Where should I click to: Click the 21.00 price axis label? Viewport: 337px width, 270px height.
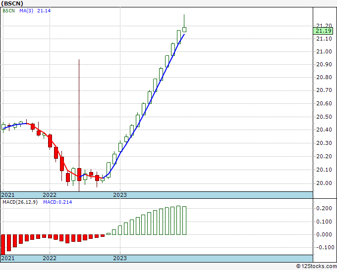(324, 52)
